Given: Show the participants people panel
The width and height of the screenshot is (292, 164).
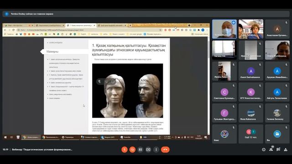Looking at the screenshot, I should [271, 149].
